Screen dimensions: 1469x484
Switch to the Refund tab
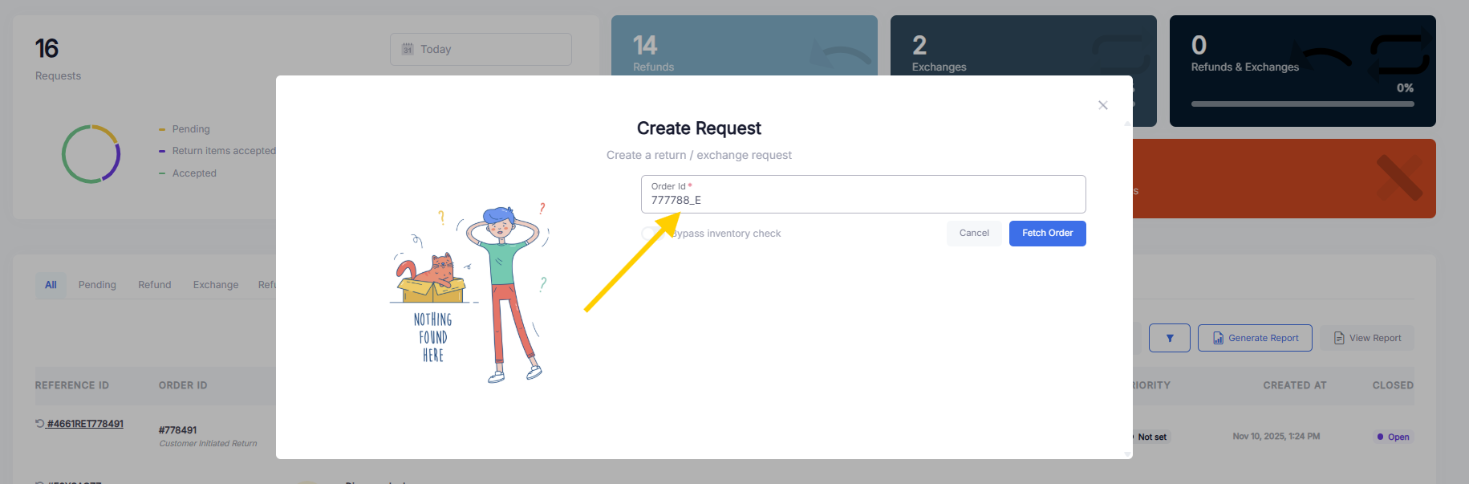[154, 285]
